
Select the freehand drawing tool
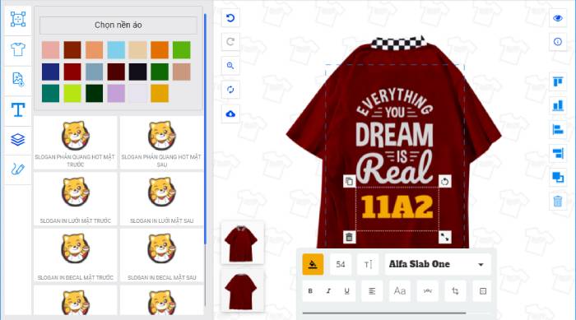(18, 169)
